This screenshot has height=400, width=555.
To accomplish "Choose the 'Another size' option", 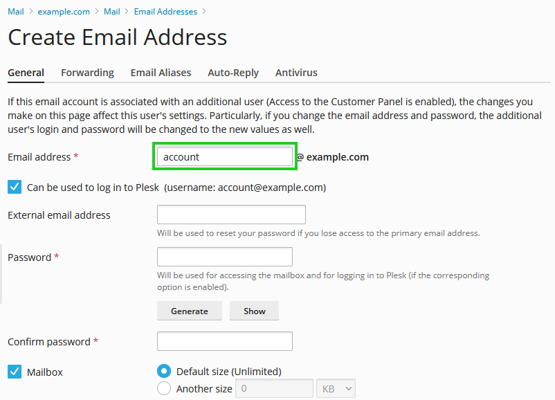I will coord(163,388).
